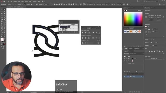This screenshot has width=166, height=93.
Task: Expand the Fill row in Appearance panel
Action: tap(127, 61)
